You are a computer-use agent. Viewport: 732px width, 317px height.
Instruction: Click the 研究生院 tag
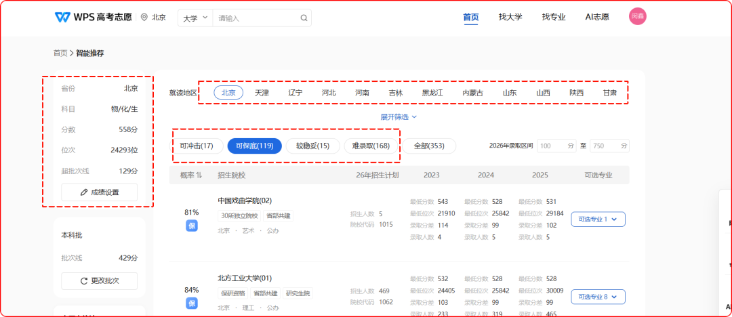(x=298, y=293)
